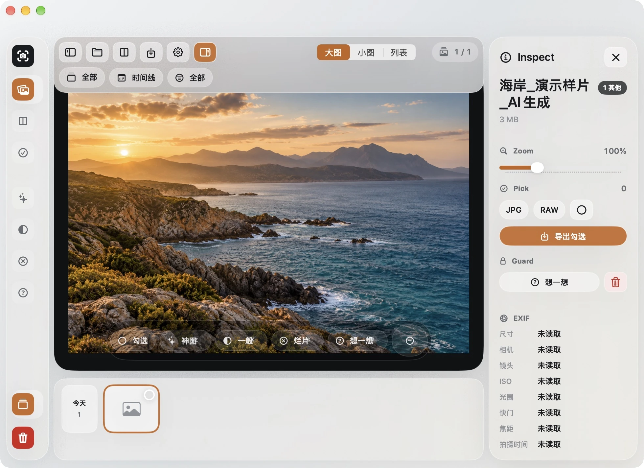Image resolution: width=644 pixels, height=468 pixels.
Task: Click the Inspect info icon
Action: (x=506, y=58)
